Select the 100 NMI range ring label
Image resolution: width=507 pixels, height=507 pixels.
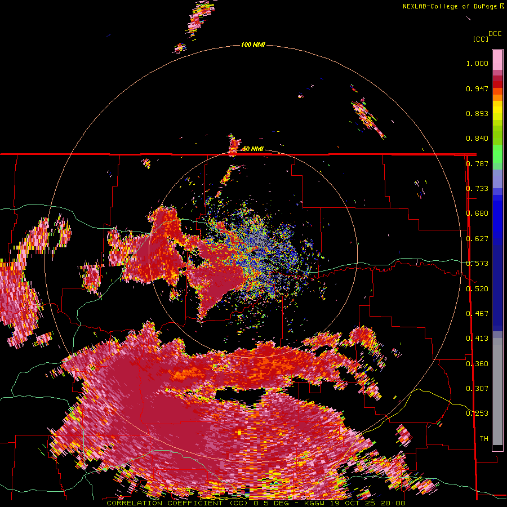tap(253, 45)
